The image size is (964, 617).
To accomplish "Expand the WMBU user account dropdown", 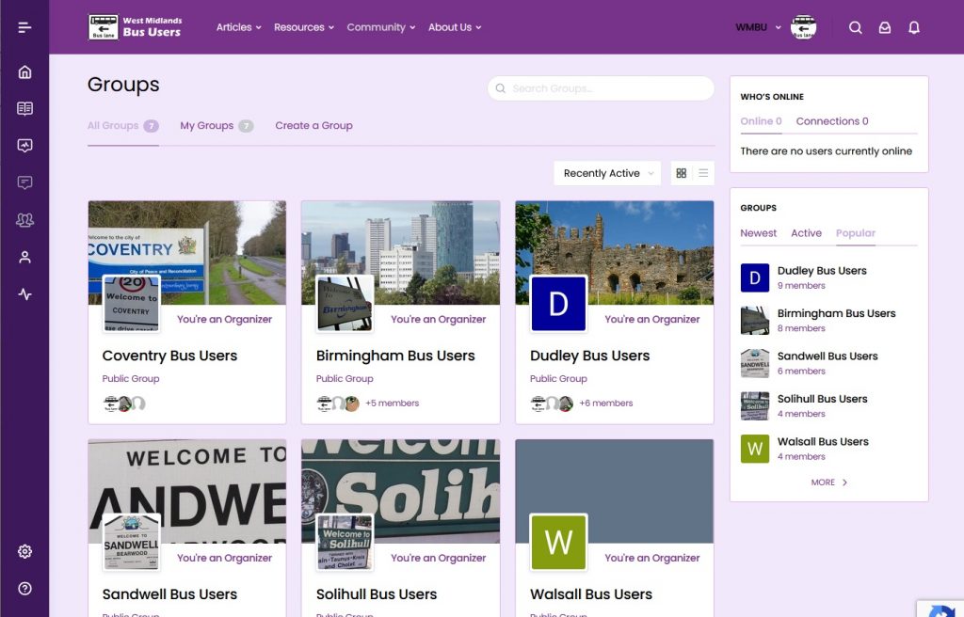I will point(759,27).
